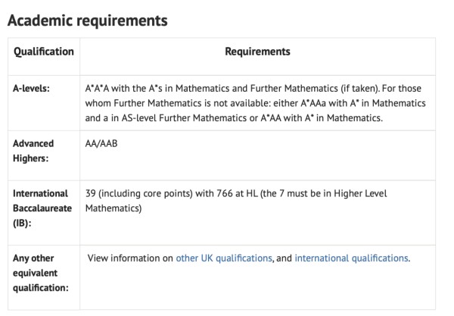Click the 766 at HL text

click(237, 193)
